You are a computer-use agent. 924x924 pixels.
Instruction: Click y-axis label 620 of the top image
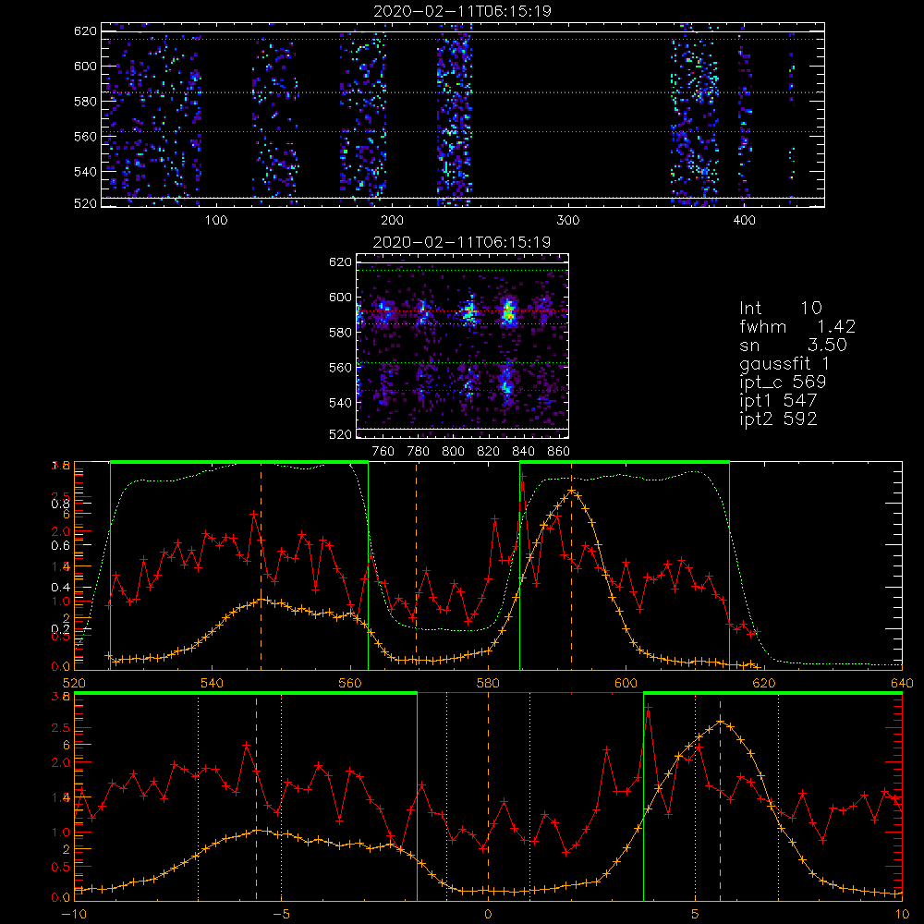[x=85, y=30]
